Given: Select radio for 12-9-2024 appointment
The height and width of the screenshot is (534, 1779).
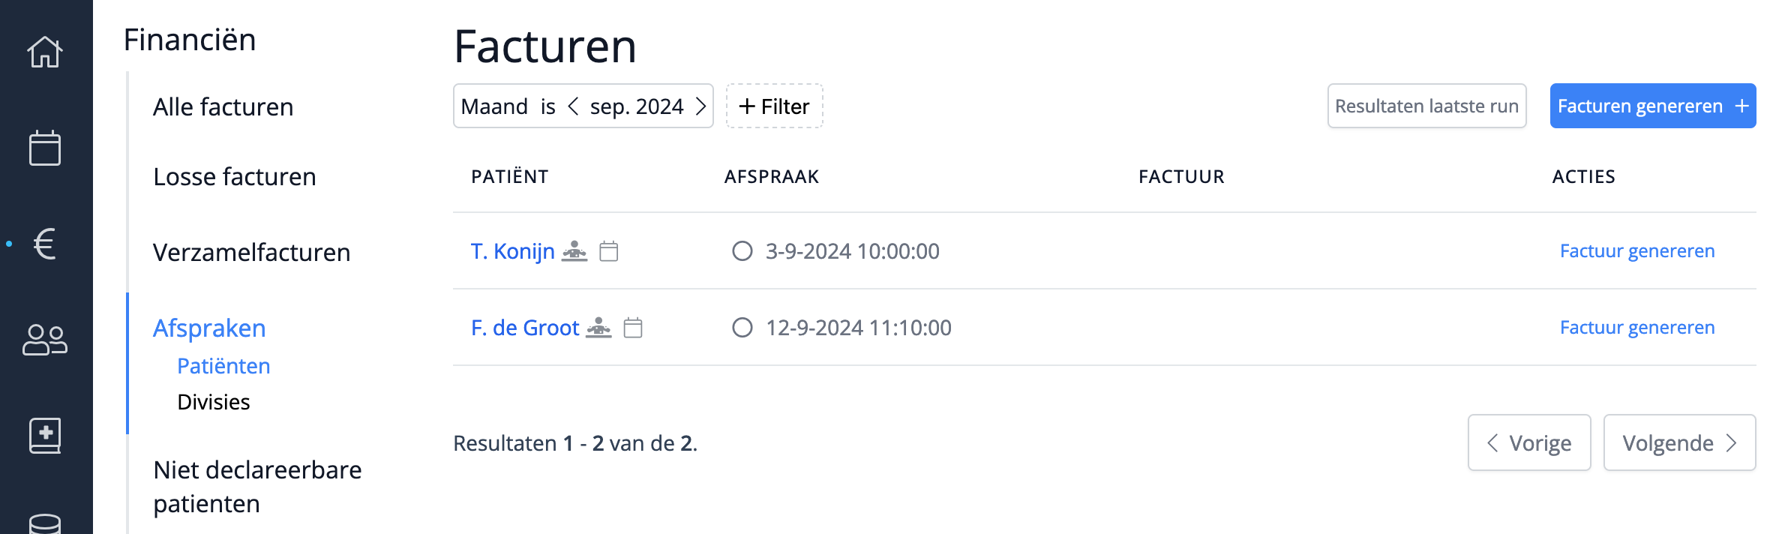Looking at the screenshot, I should [x=742, y=328].
